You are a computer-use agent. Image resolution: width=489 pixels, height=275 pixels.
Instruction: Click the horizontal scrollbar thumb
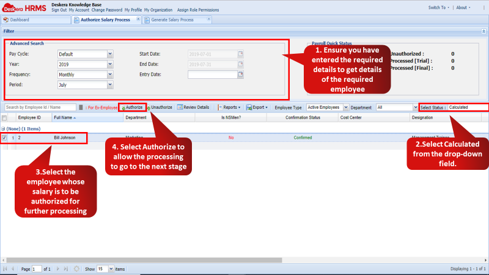144,260
